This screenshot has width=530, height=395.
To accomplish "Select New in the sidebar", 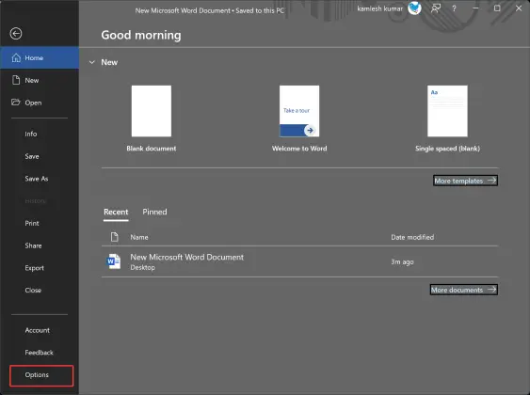I will point(40,80).
